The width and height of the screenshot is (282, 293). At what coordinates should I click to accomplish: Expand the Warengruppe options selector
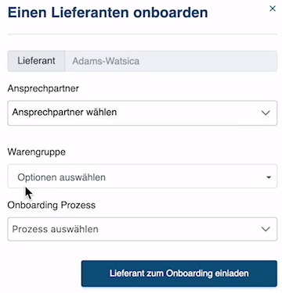coord(143,176)
